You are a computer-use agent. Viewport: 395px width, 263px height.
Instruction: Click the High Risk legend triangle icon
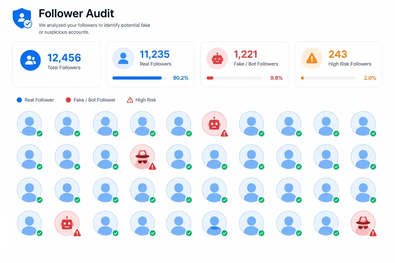pos(130,100)
